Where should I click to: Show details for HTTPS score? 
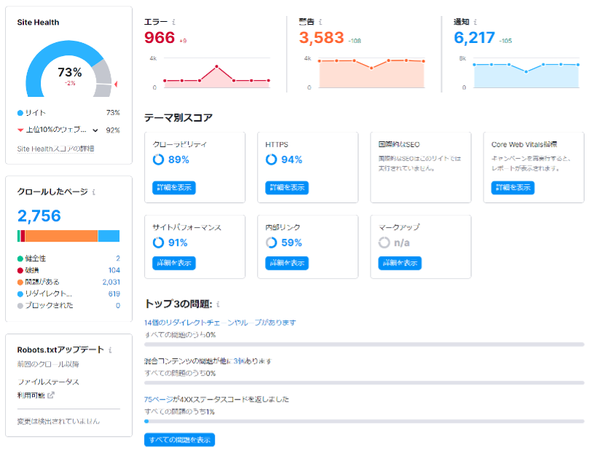[x=287, y=188]
